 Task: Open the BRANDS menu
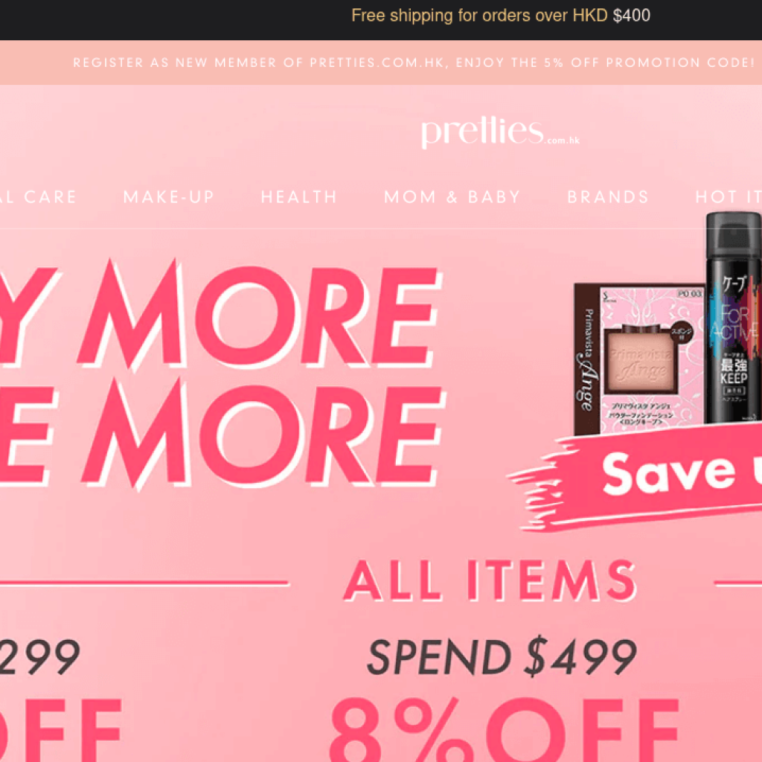click(608, 196)
